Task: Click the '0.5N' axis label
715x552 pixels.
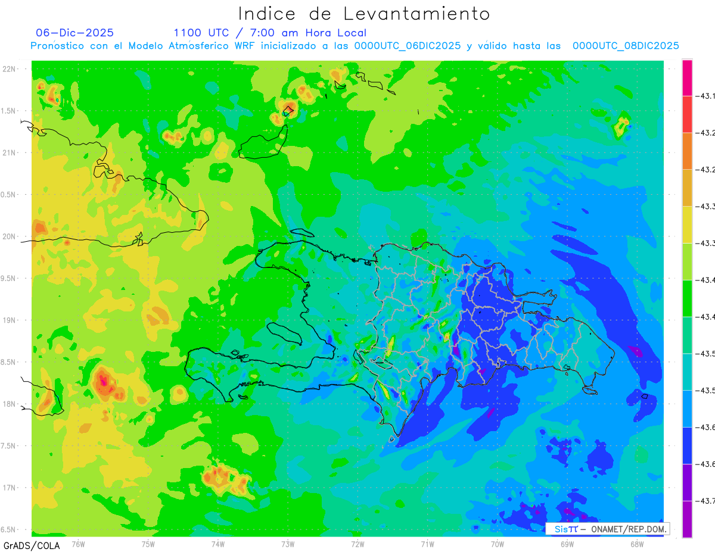Action: [8, 195]
